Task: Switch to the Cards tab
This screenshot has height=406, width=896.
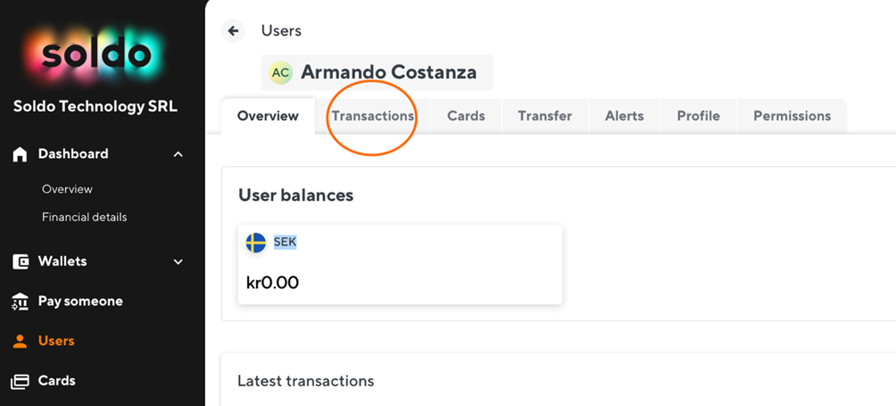Action: (x=466, y=116)
